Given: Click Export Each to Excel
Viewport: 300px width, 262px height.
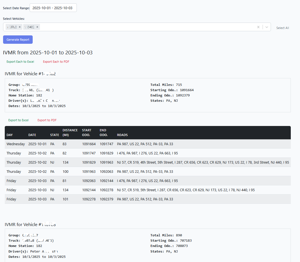Looking at the screenshot, I should tap(20, 62).
